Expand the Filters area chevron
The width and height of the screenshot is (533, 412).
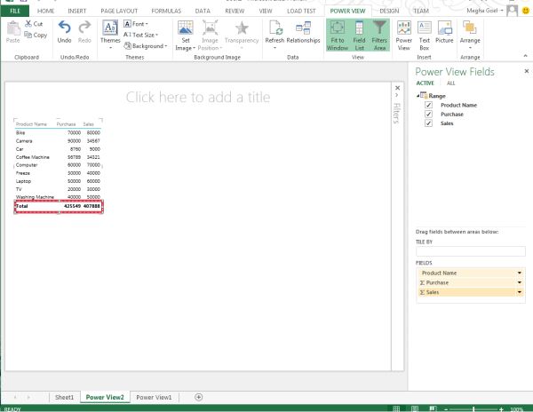click(x=397, y=95)
